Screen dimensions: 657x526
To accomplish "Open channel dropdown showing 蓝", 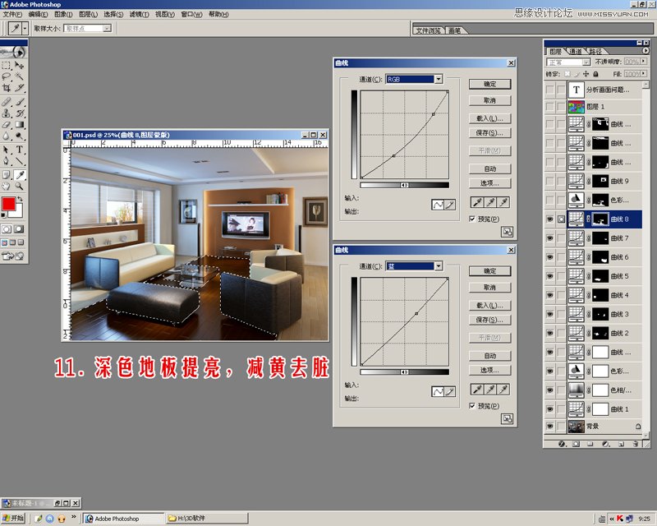I will click(439, 266).
